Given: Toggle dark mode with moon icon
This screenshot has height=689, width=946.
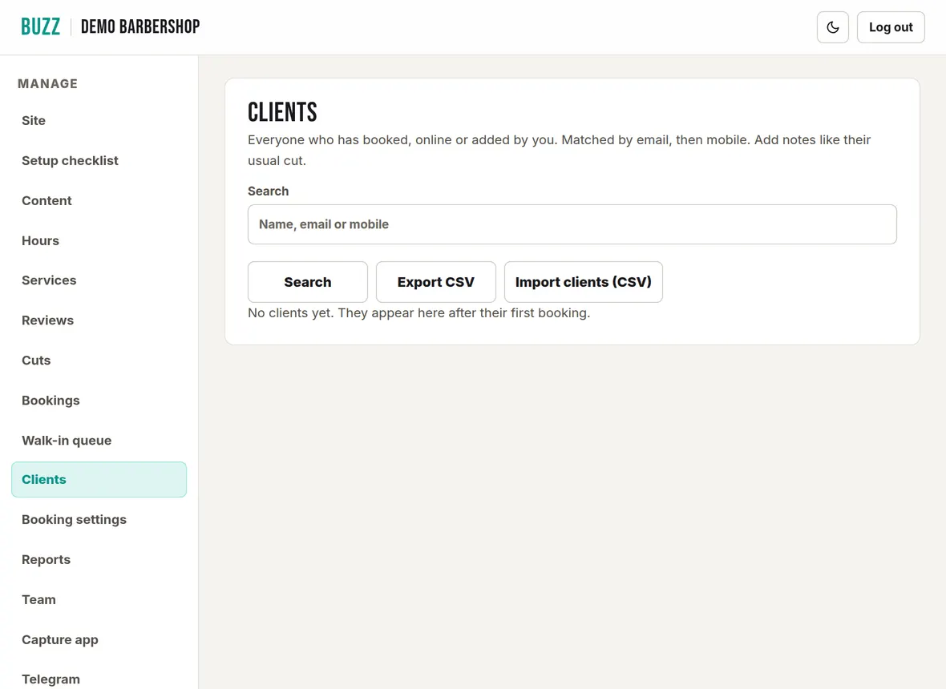Looking at the screenshot, I should point(833,27).
